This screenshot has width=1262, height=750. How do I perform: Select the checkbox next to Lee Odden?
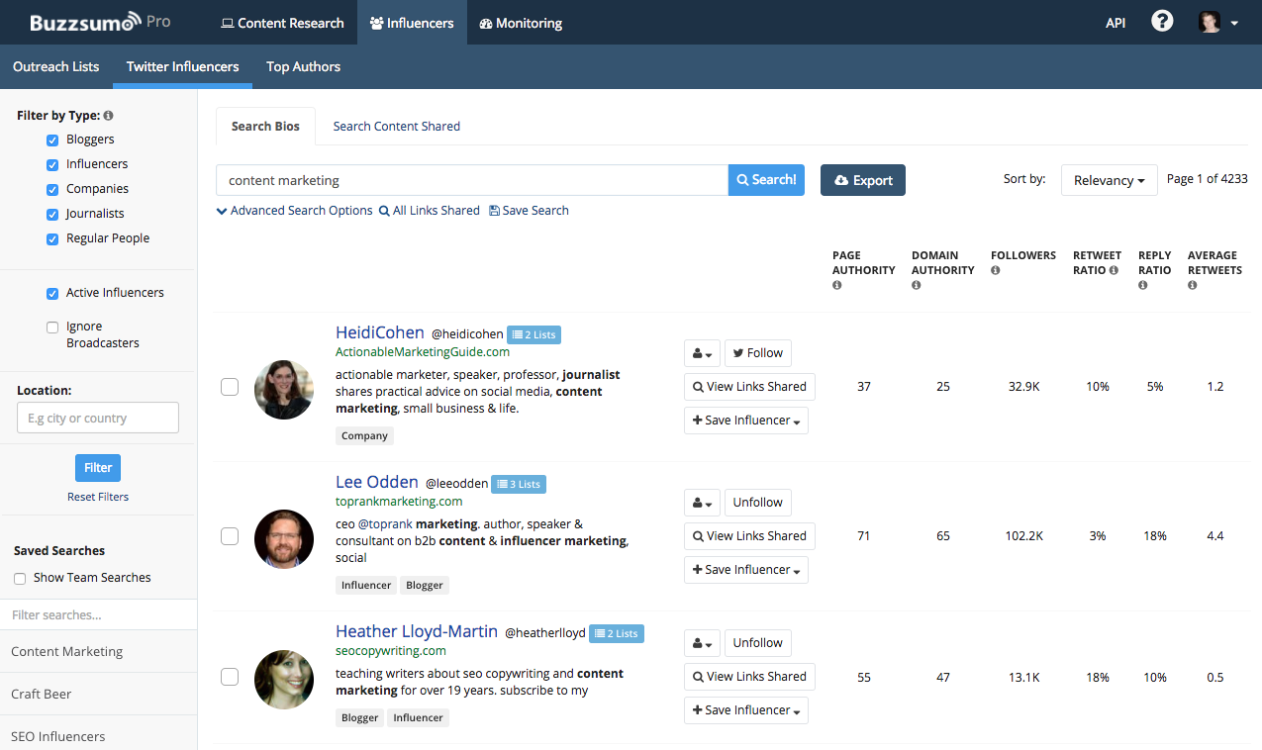coord(230,536)
